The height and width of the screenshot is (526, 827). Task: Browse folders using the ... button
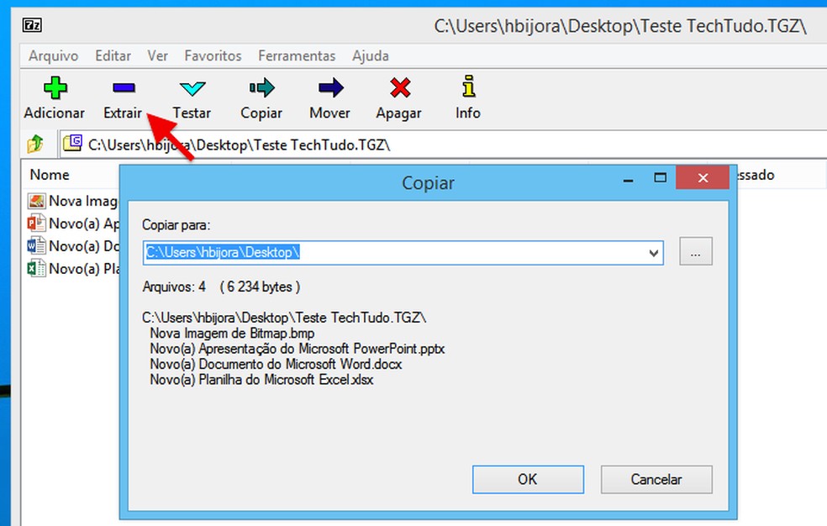[x=695, y=252]
